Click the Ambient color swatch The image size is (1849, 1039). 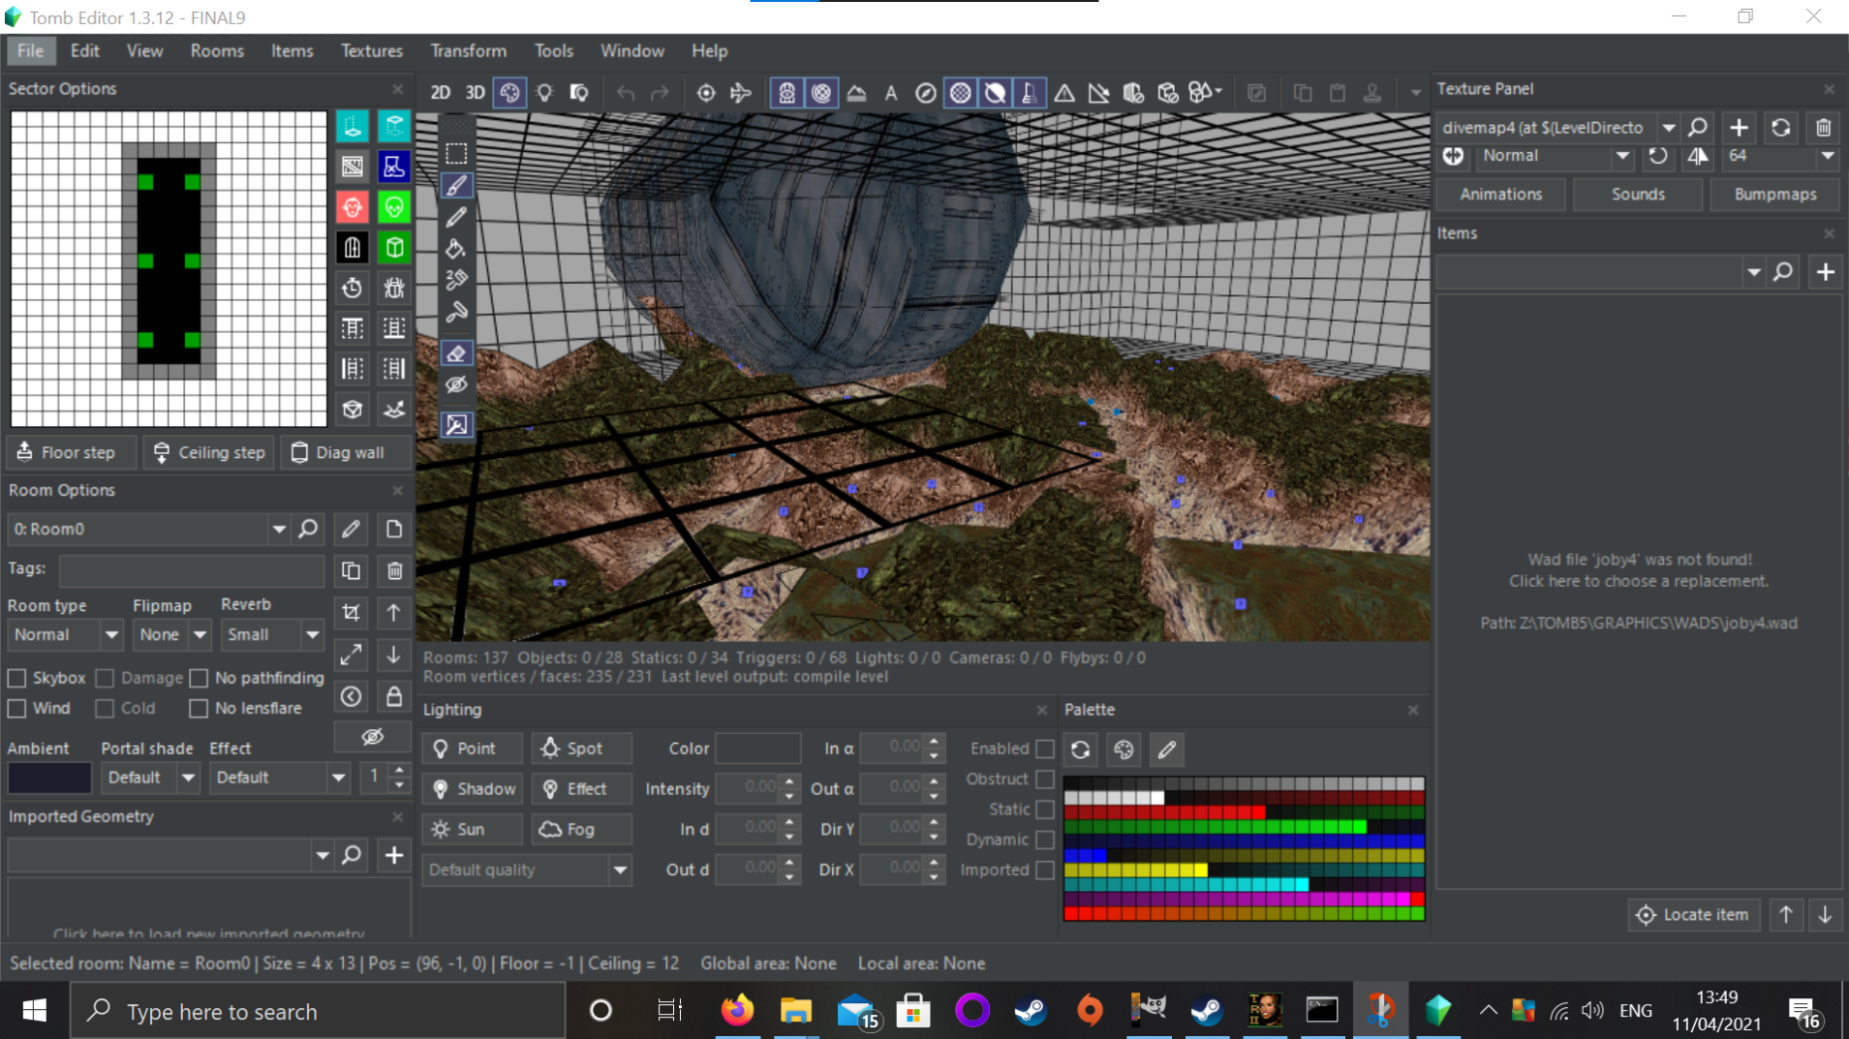click(x=50, y=778)
